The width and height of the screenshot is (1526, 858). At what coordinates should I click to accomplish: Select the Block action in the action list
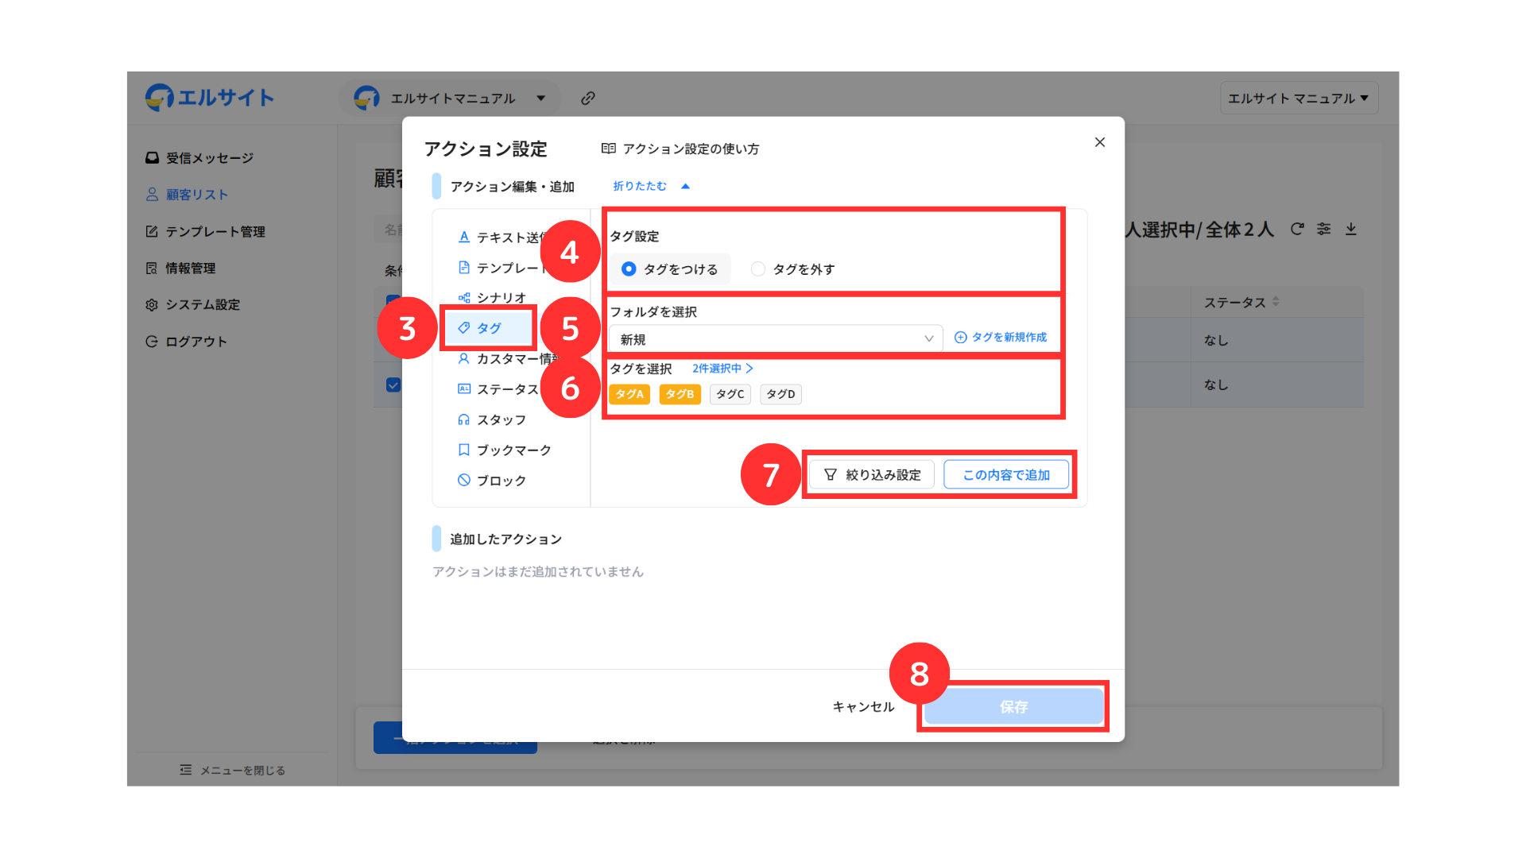pos(492,481)
